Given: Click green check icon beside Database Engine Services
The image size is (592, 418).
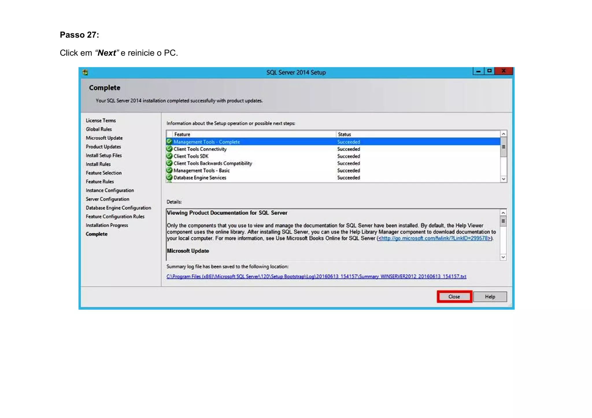Looking at the screenshot, I should (169, 178).
